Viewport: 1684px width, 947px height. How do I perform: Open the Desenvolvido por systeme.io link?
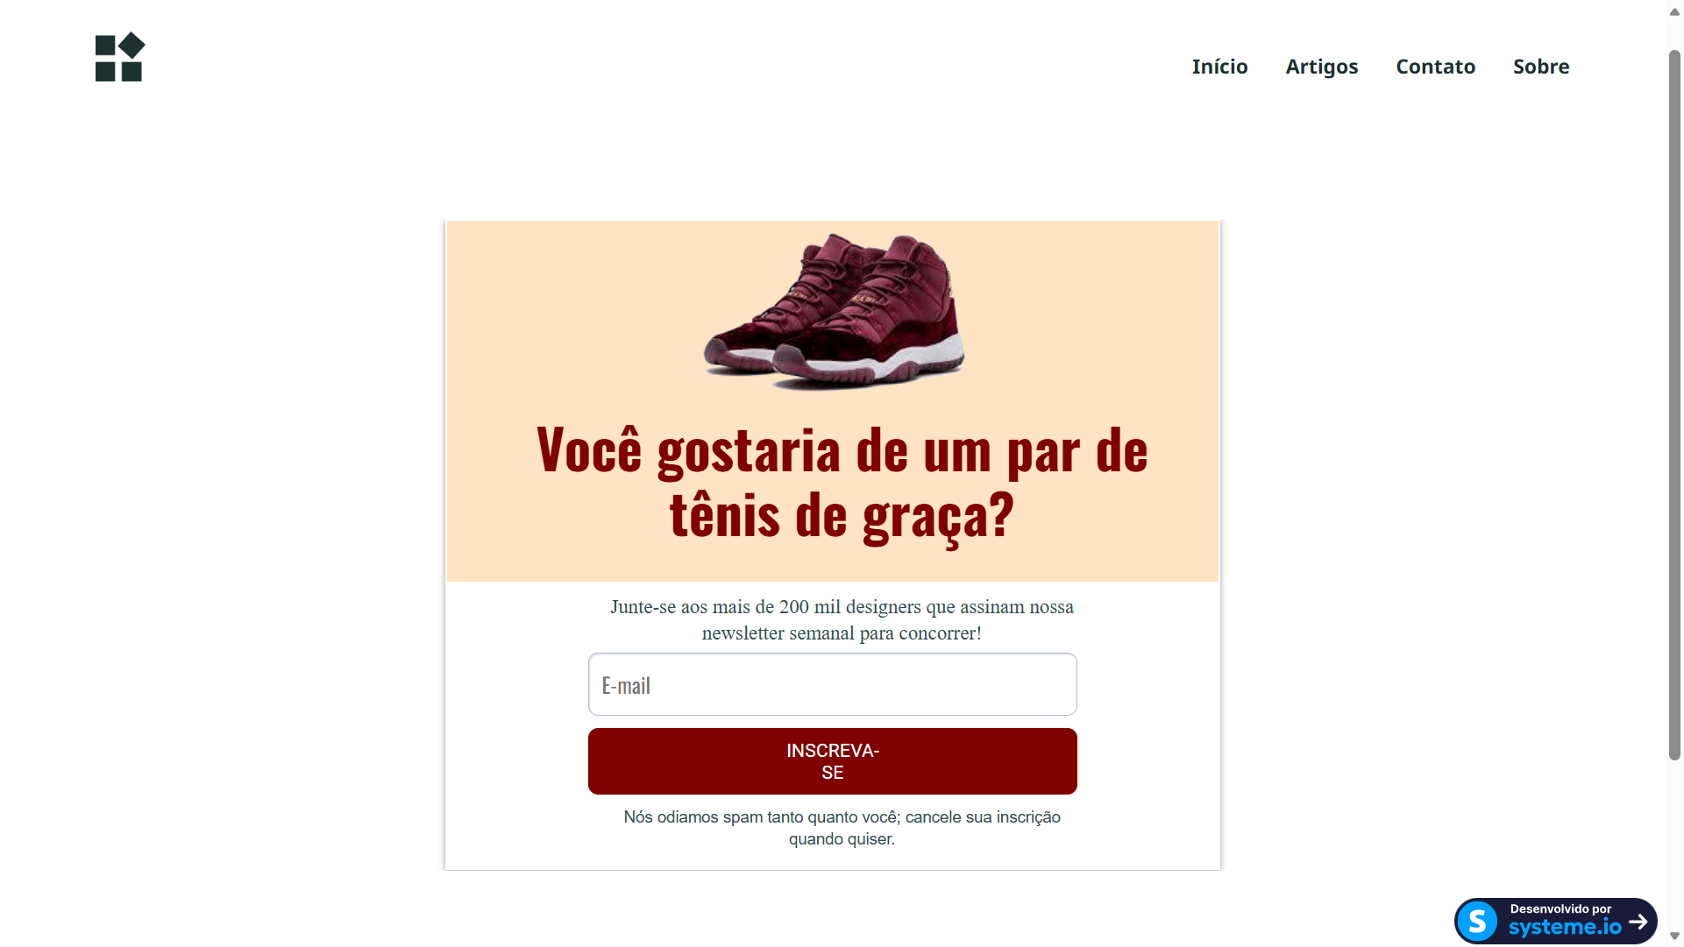point(1555,921)
